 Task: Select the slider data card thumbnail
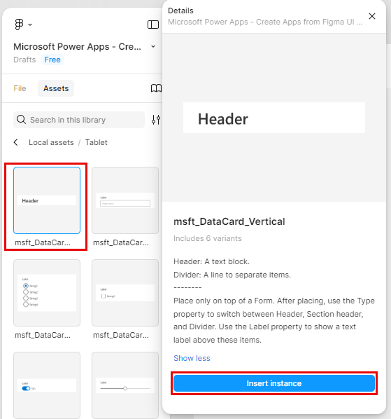tap(125, 385)
